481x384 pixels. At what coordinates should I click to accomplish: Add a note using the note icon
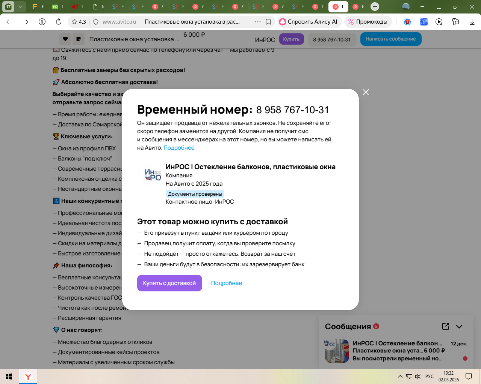click(x=79, y=39)
